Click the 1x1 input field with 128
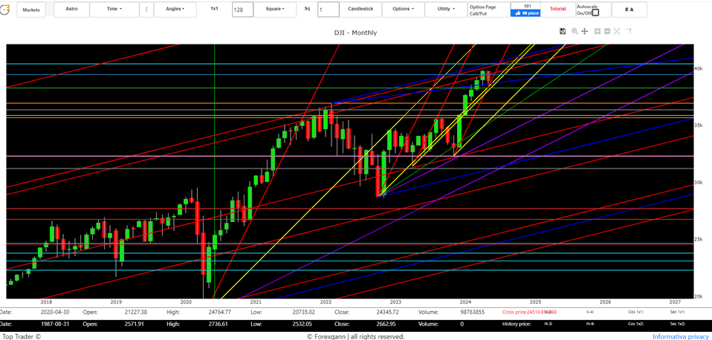Image resolution: width=712 pixels, height=340 pixels. coord(242,10)
